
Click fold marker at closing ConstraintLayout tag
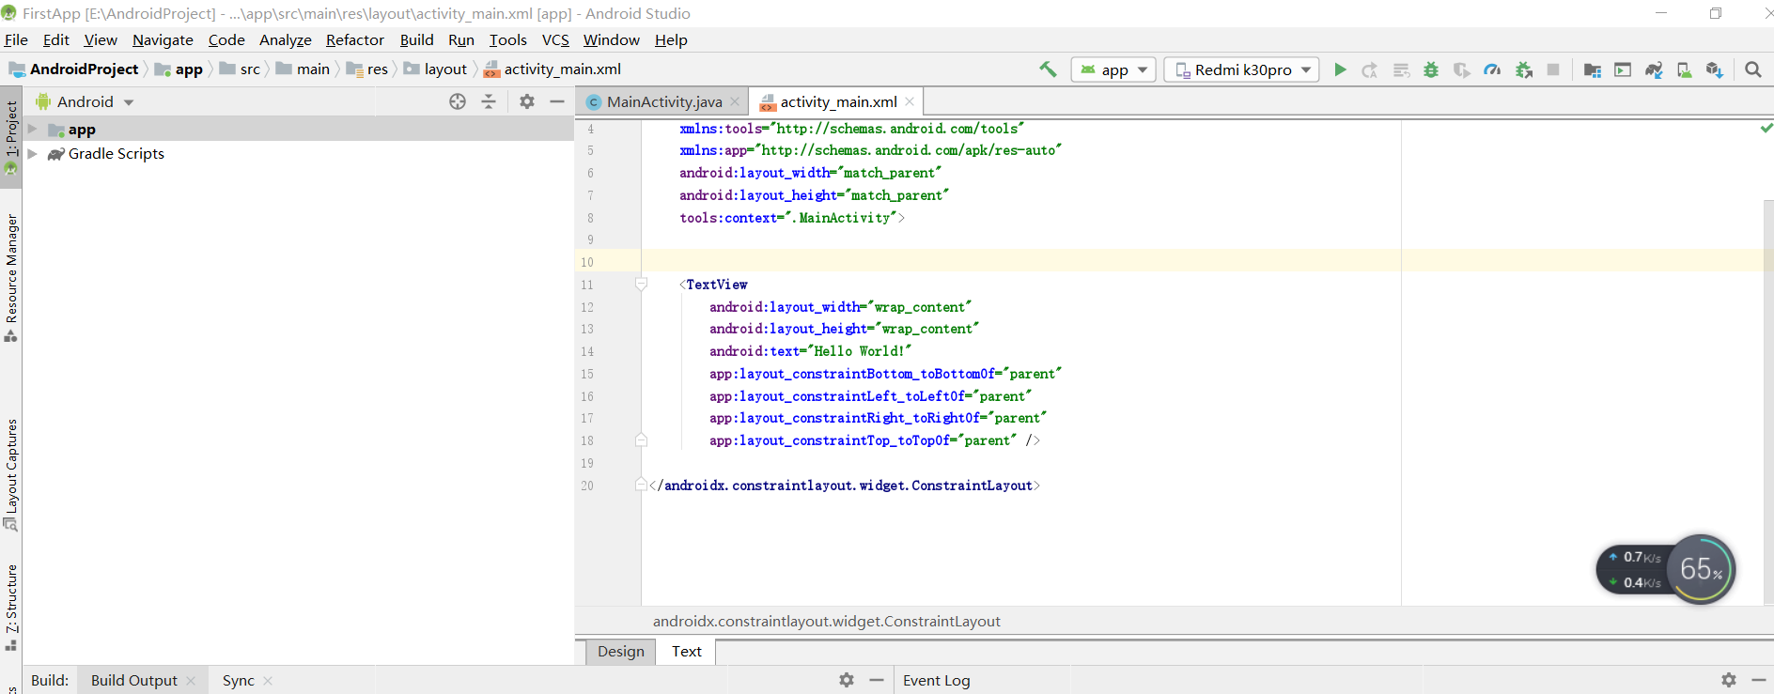coord(641,485)
